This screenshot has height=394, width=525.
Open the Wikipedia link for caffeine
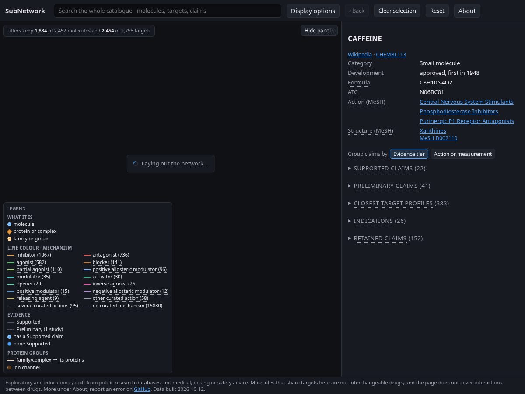coord(360,55)
